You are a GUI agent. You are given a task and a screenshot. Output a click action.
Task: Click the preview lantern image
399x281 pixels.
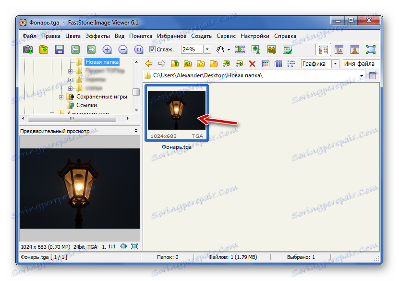(x=79, y=188)
